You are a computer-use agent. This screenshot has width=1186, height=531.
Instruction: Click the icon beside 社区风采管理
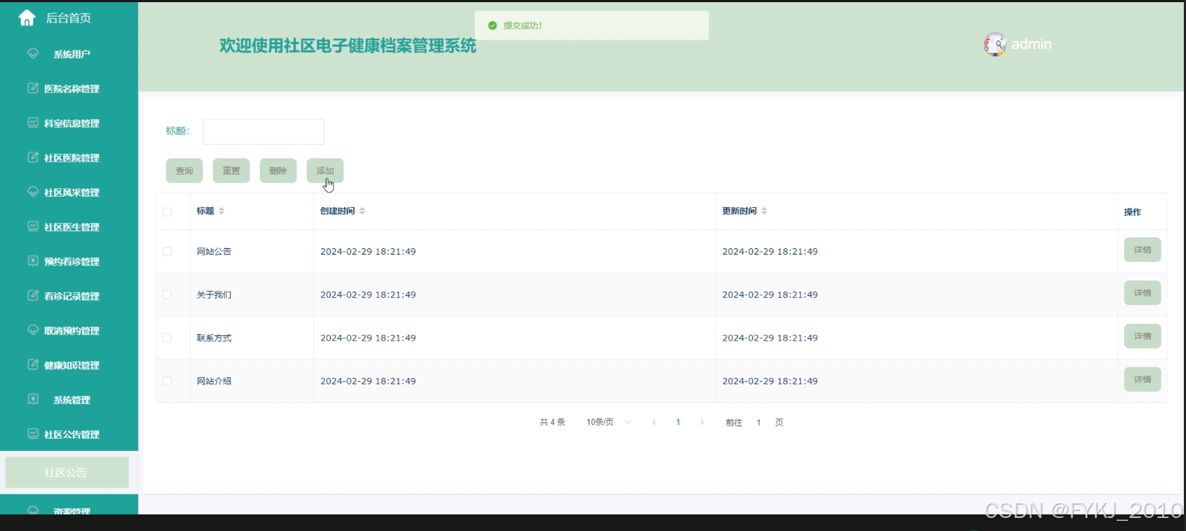coord(33,192)
